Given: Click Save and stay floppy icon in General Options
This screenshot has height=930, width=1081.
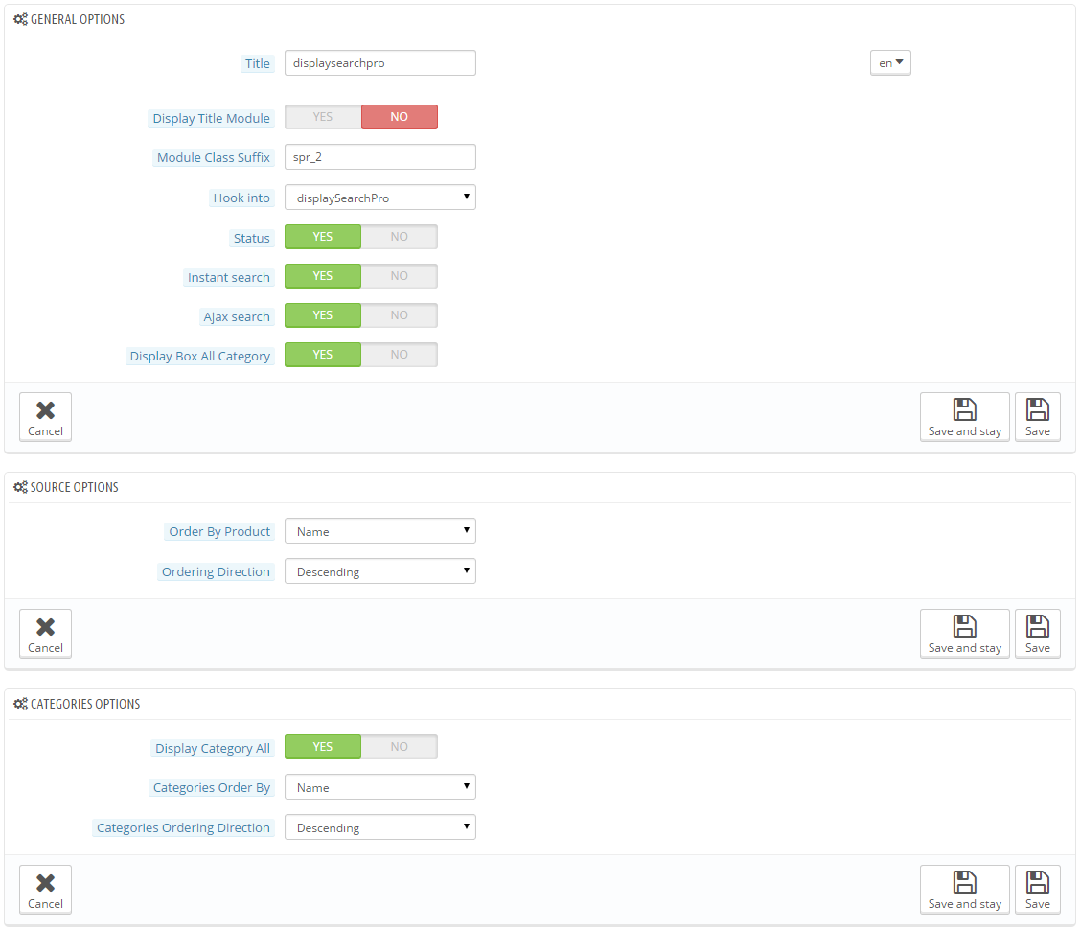Looking at the screenshot, I should tap(964, 409).
